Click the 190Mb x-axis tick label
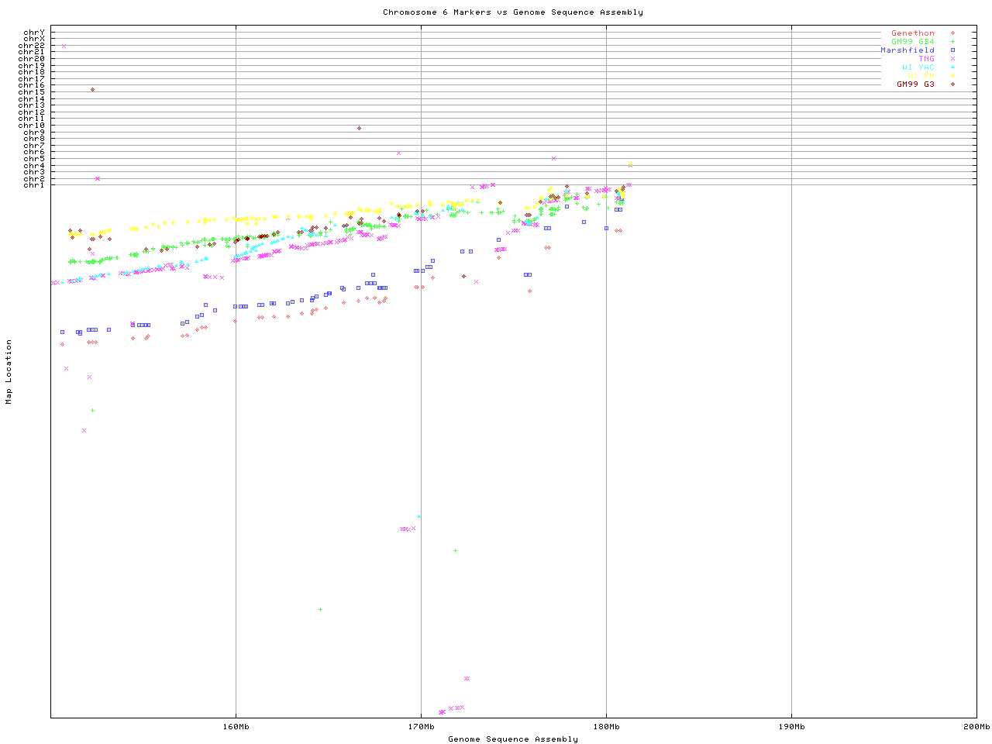This screenshot has width=992, height=744. pyautogui.click(x=791, y=727)
